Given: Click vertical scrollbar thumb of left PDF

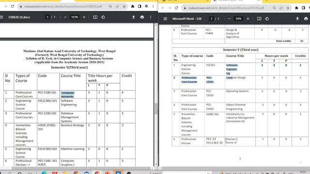Looking at the screenshot, I should [156, 108].
